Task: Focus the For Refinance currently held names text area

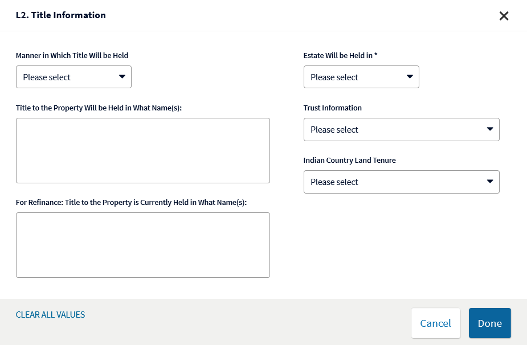Action: coord(143,245)
